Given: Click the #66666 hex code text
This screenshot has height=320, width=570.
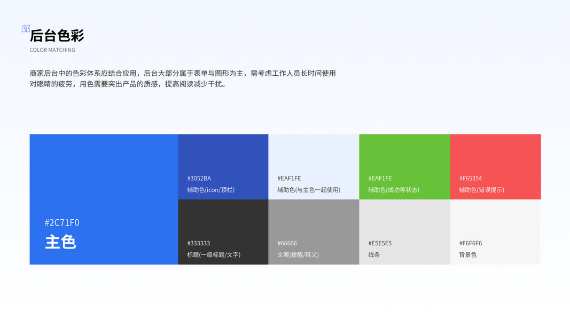Looking at the screenshot, I should (x=287, y=243).
